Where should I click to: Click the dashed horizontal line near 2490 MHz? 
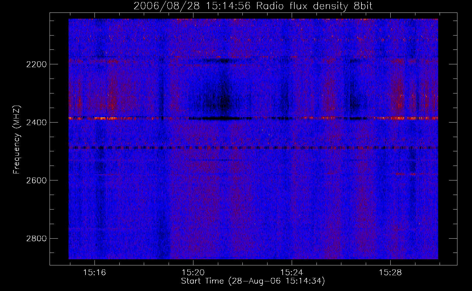253,148
